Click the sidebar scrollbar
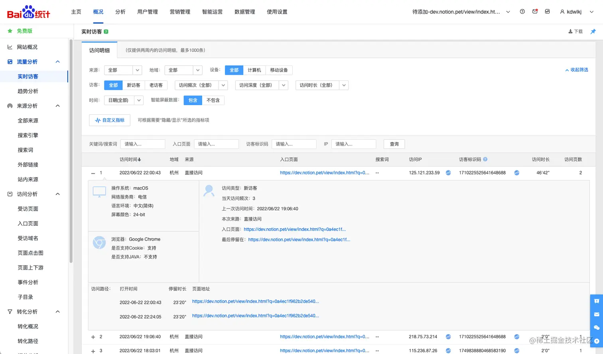Viewport: 603px width, 354px height. pos(71,151)
